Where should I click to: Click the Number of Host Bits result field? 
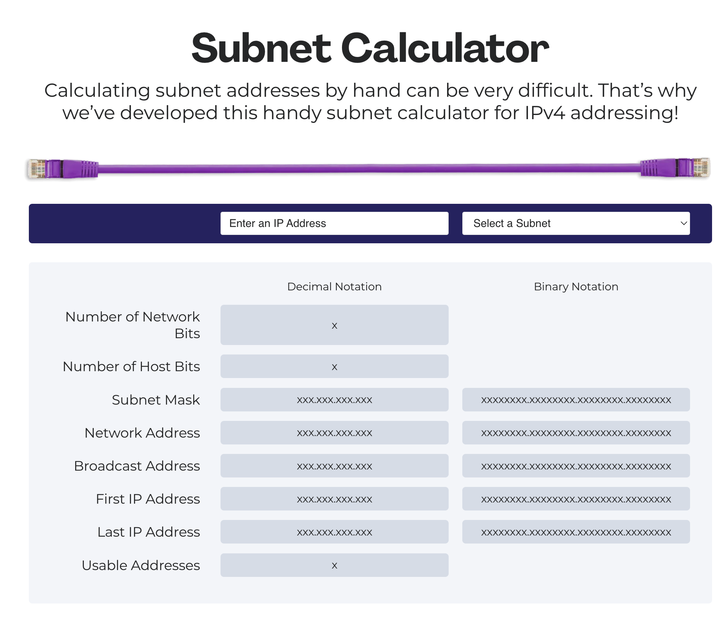click(334, 366)
